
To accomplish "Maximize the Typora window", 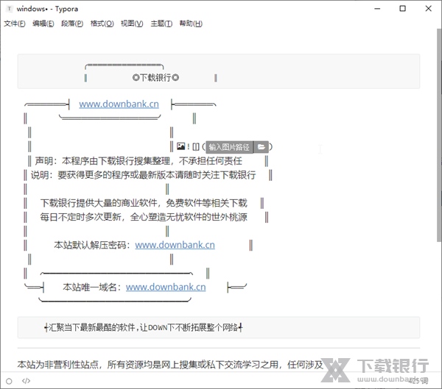I will (401, 8).
